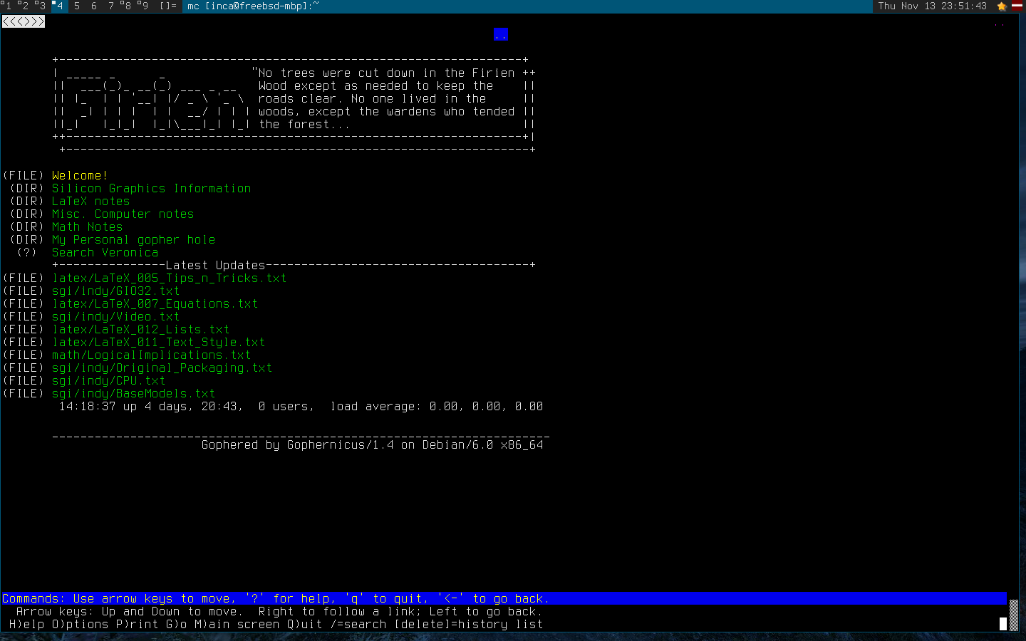Screen dimensions: 1026x641
Task: Click '/=search' in the bottom command line
Action: [358, 624]
